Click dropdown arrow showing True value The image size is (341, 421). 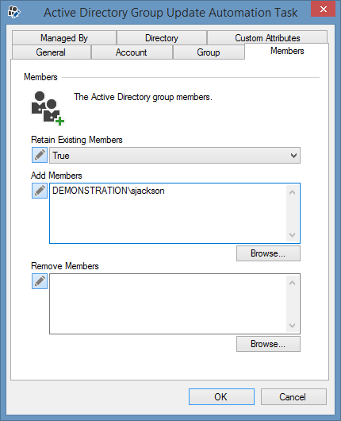(293, 156)
